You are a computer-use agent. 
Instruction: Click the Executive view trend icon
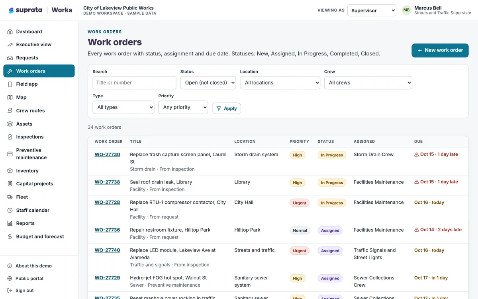[10, 45]
